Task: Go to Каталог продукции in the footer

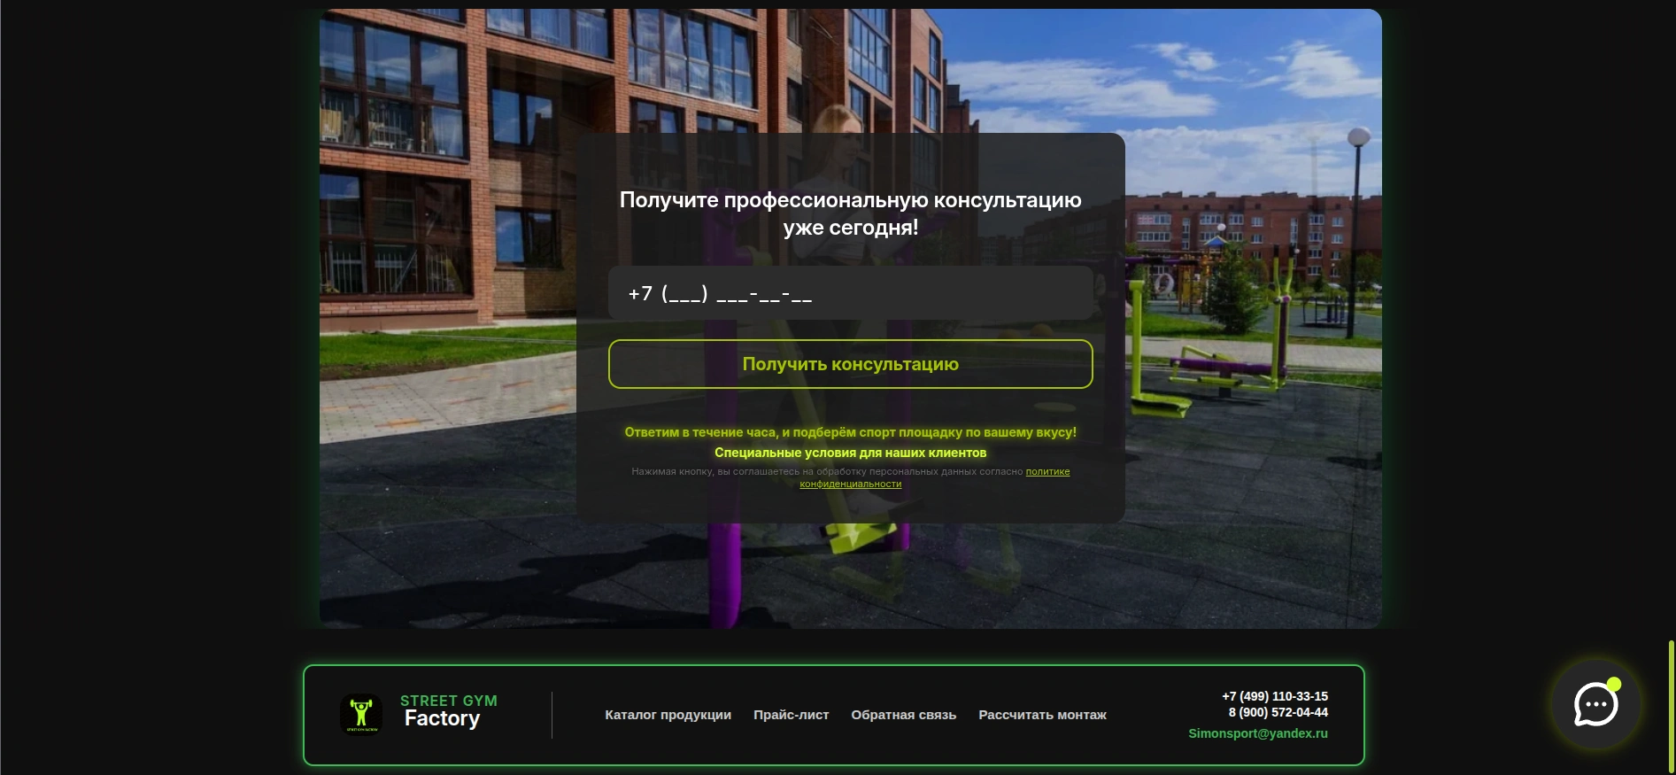Action: click(x=668, y=715)
